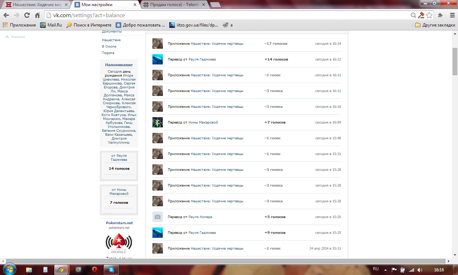
Task: Click the vertical page scrollbar thumb
Action: (x=455, y=61)
